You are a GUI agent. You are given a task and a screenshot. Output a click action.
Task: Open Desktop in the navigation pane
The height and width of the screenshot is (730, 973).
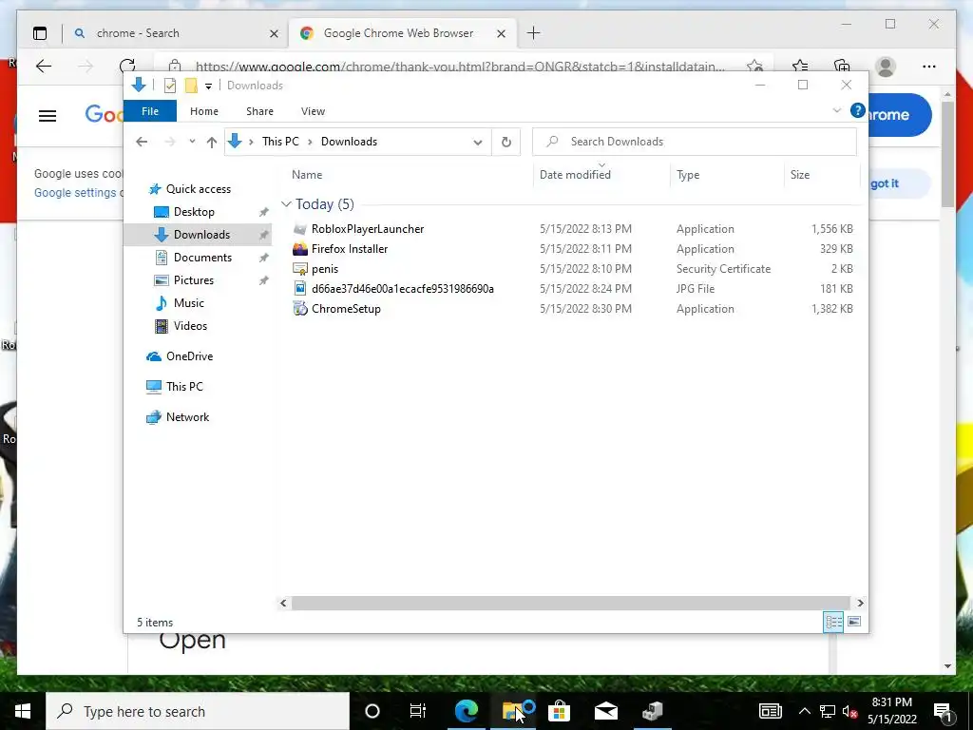point(194,212)
